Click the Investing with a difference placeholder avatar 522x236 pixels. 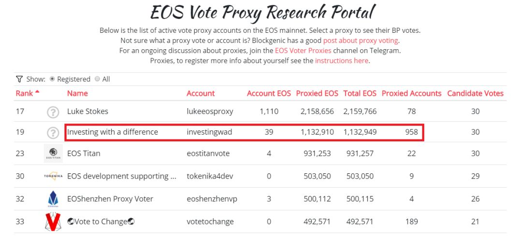pos(53,133)
